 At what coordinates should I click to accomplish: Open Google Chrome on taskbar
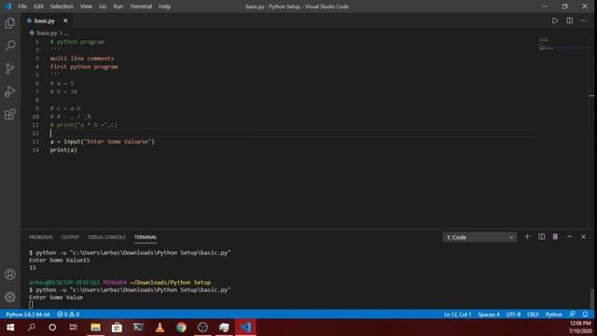[181, 328]
